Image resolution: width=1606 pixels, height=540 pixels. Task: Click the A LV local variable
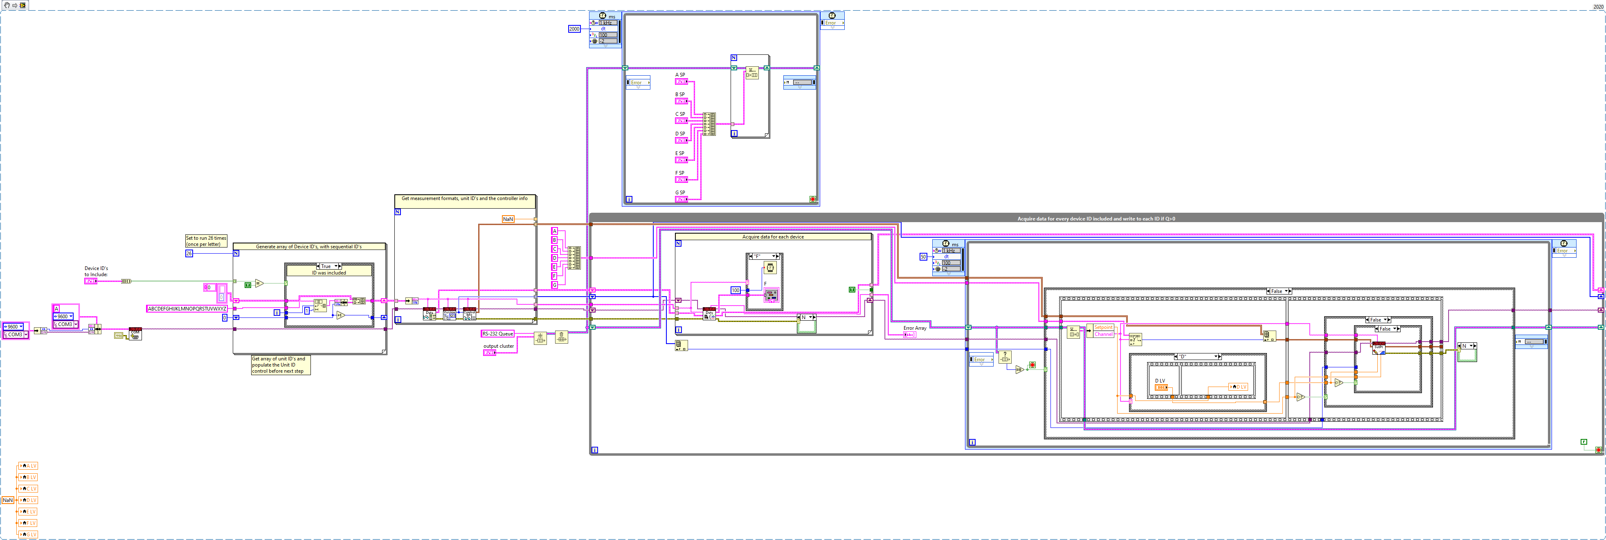(x=28, y=466)
